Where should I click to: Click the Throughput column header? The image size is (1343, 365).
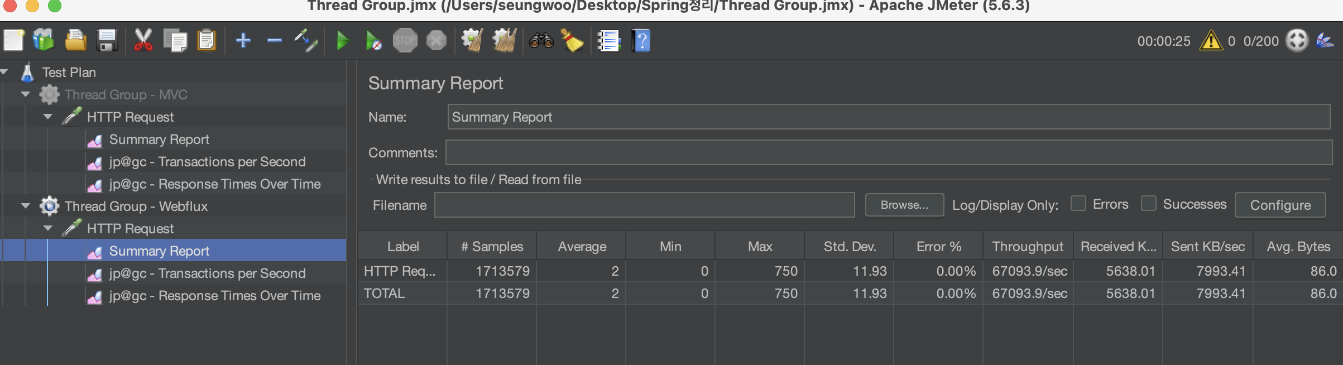(x=1028, y=246)
